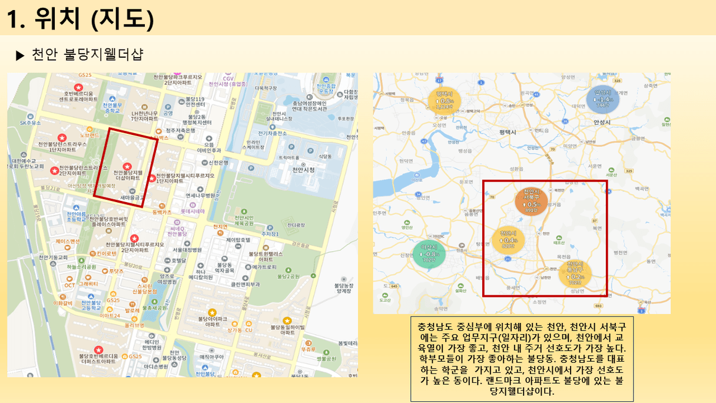The height and width of the screenshot is (403, 716).
Task: Click the 천안불당린스트라우스 1단지아파트 star marker
Action: [62, 137]
